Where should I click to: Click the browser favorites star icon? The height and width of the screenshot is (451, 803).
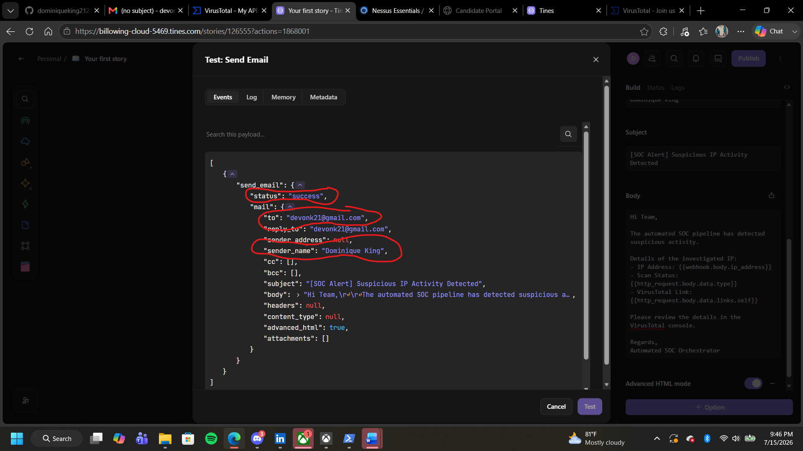pyautogui.click(x=644, y=31)
